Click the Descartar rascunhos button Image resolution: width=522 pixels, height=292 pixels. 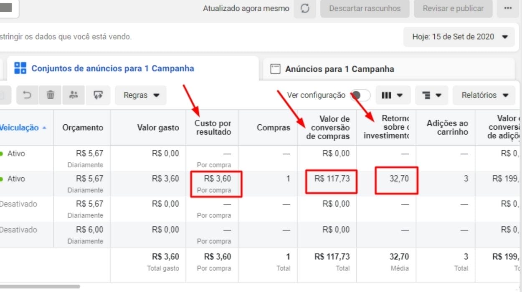[x=365, y=9]
